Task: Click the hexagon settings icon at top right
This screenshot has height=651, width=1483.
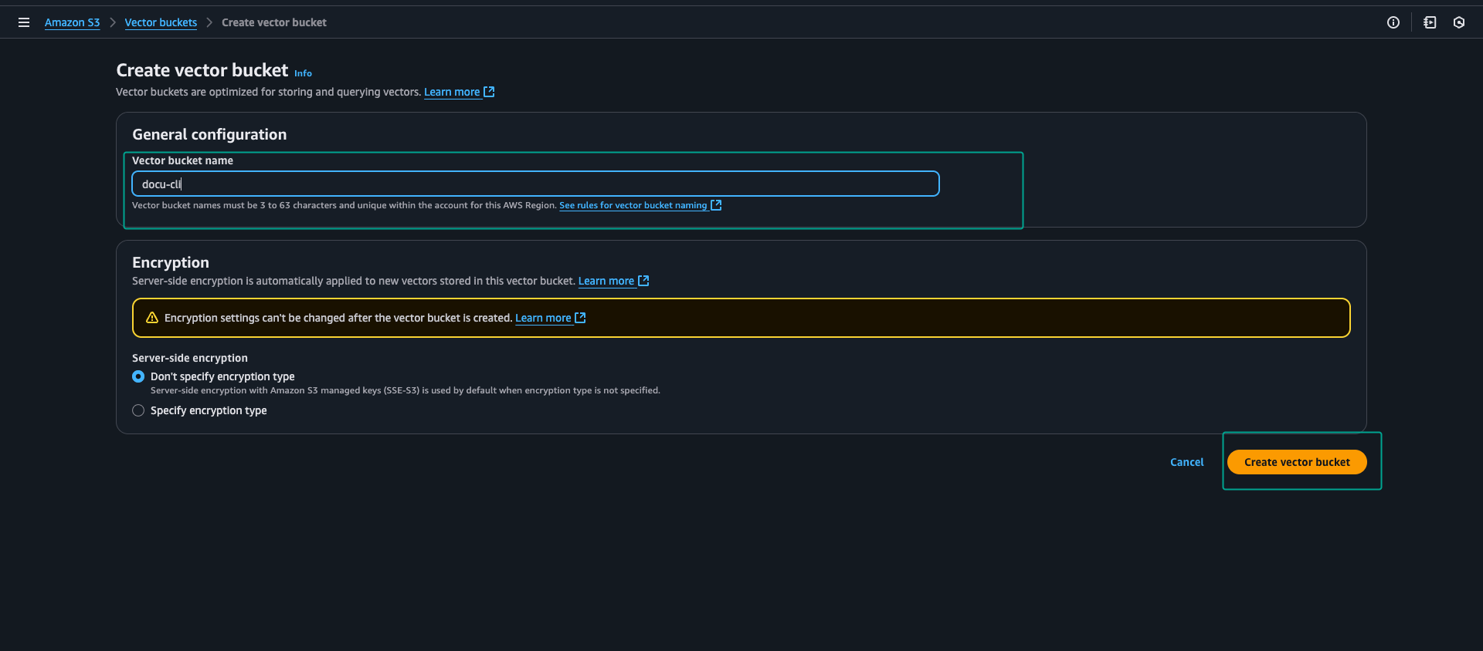Action: coord(1459,22)
